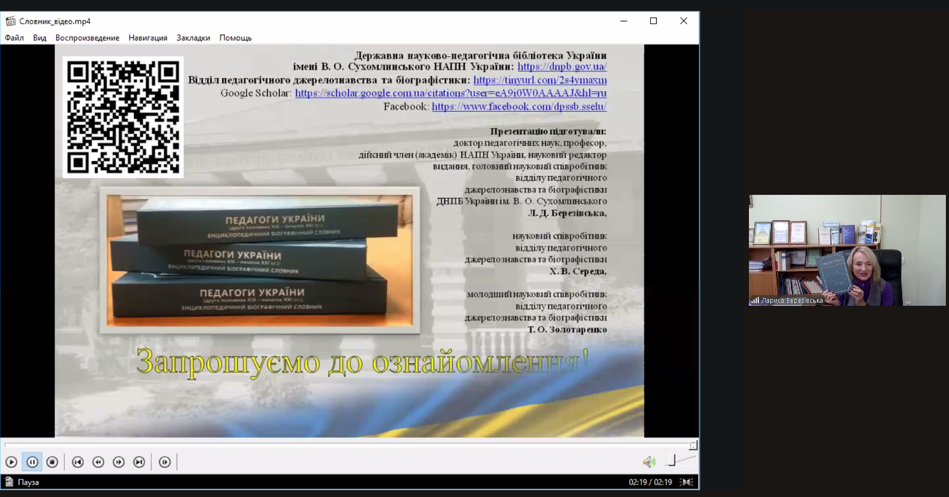Image resolution: width=949 pixels, height=497 pixels.
Task: Click the 02:19 / 02:19 time display
Action: pyautogui.click(x=650, y=482)
